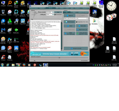Click the Read info button icon

click(79, 26)
